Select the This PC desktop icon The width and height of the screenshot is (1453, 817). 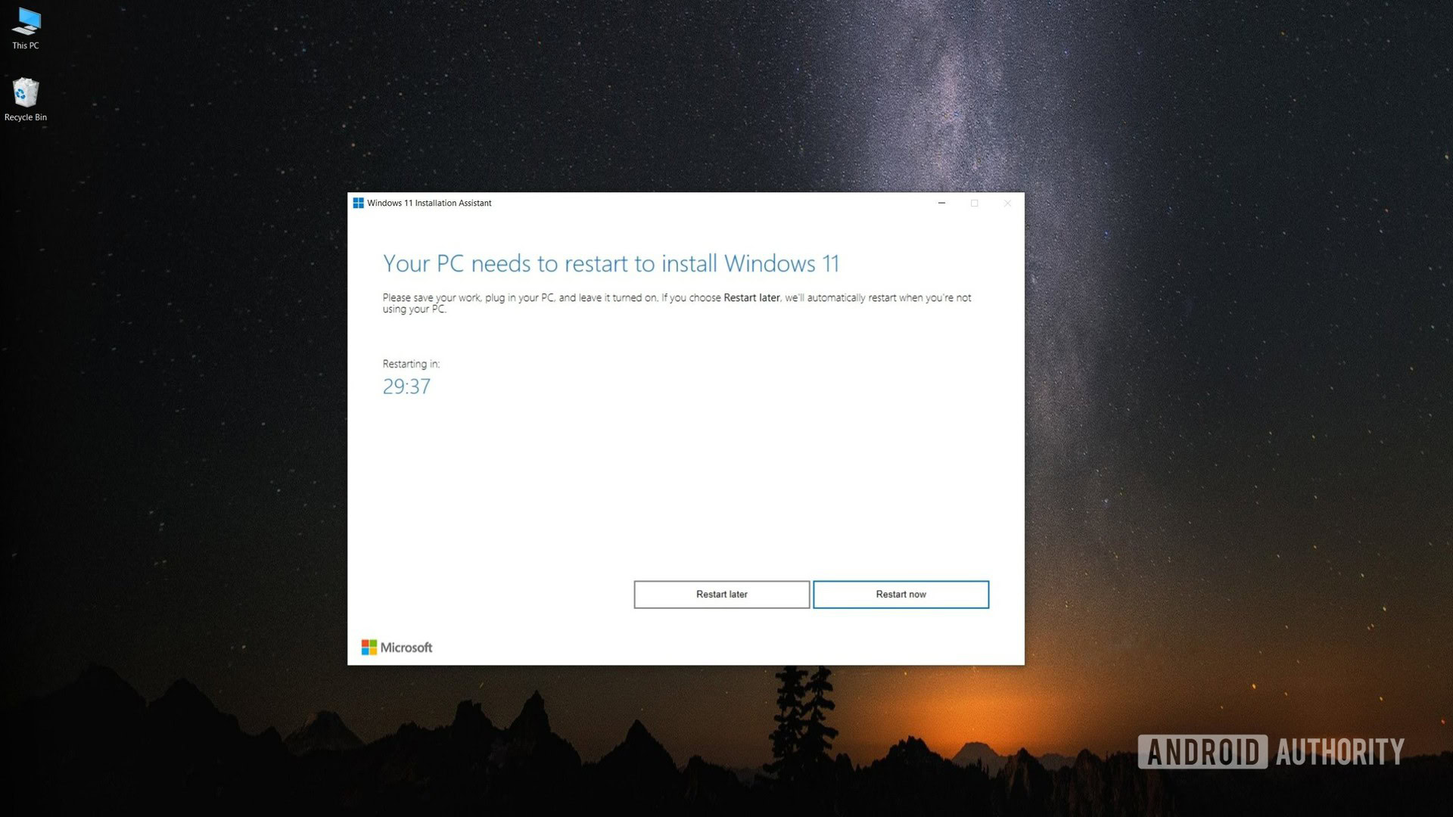point(26,23)
